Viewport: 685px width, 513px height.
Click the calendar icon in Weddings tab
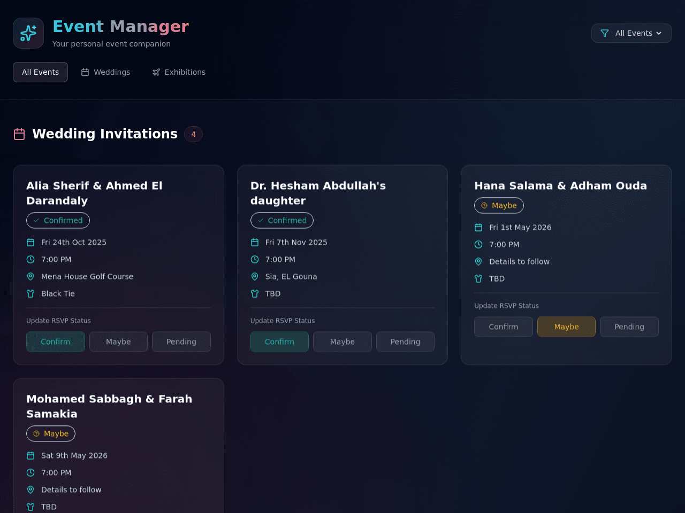[85, 72]
